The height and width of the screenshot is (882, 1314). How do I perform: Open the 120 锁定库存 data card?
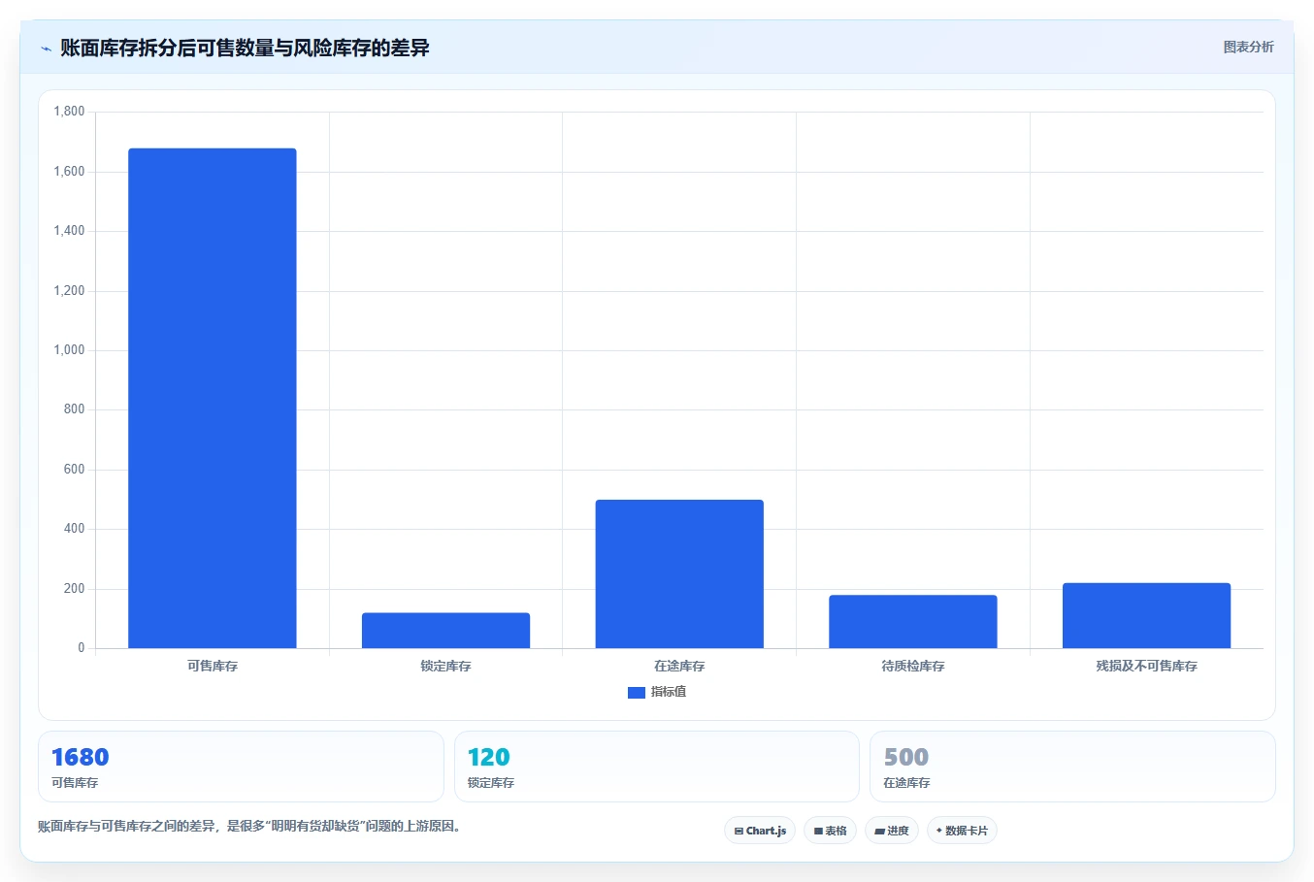pos(657,767)
